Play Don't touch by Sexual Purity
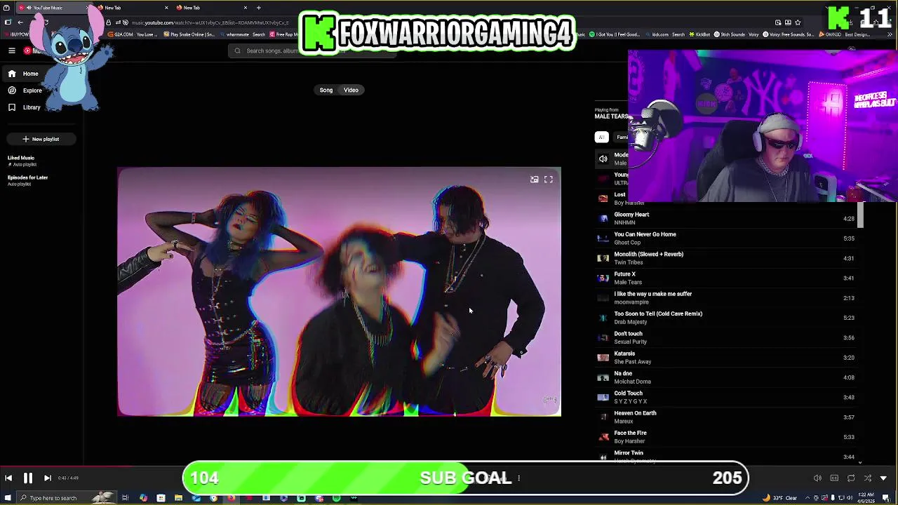 tap(726, 337)
